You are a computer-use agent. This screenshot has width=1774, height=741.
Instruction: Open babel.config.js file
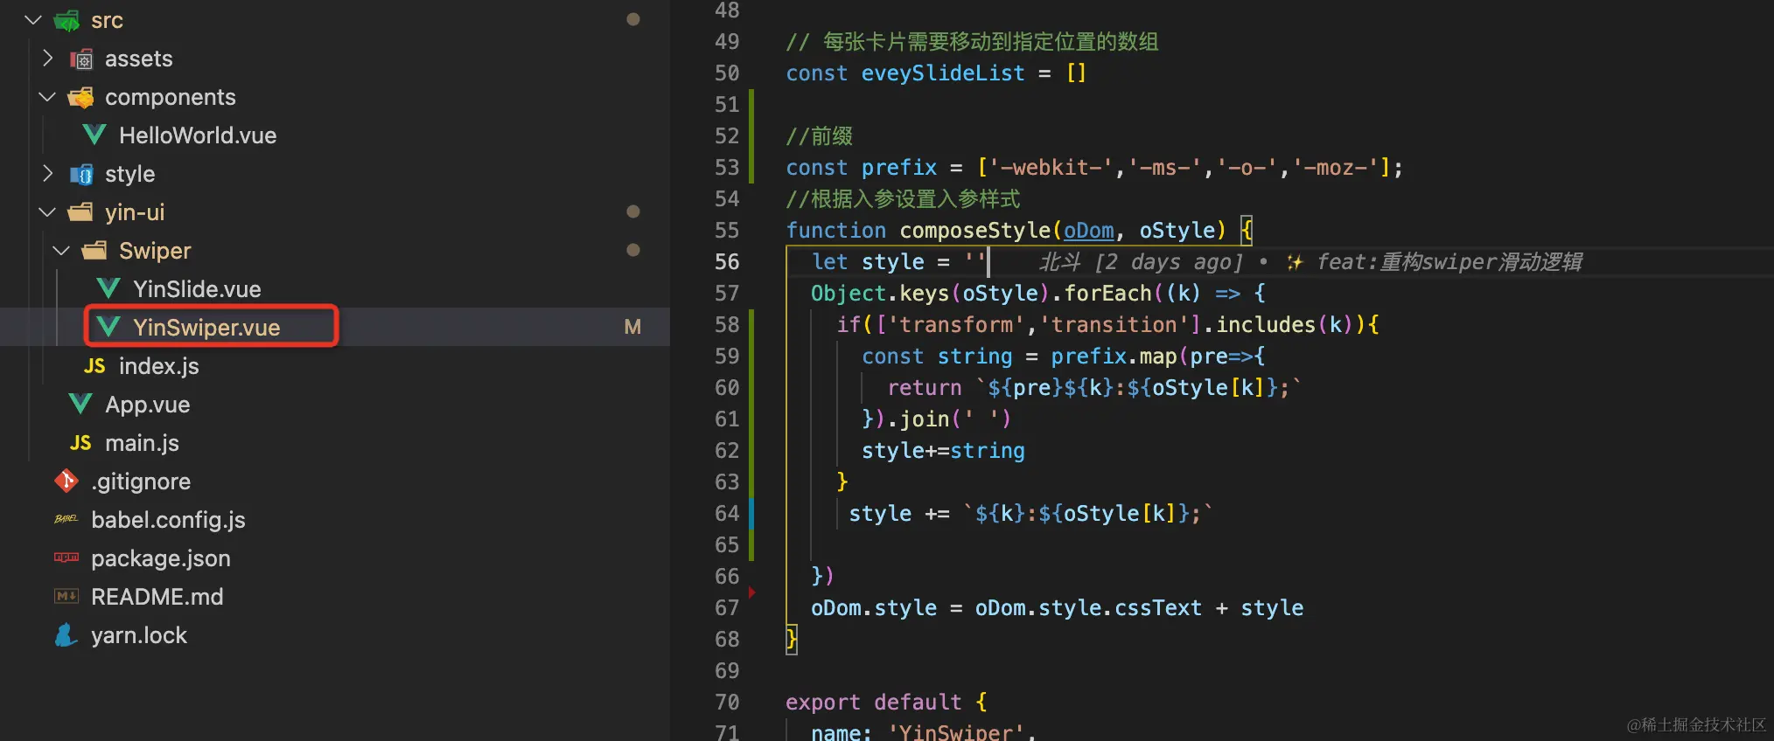168,520
